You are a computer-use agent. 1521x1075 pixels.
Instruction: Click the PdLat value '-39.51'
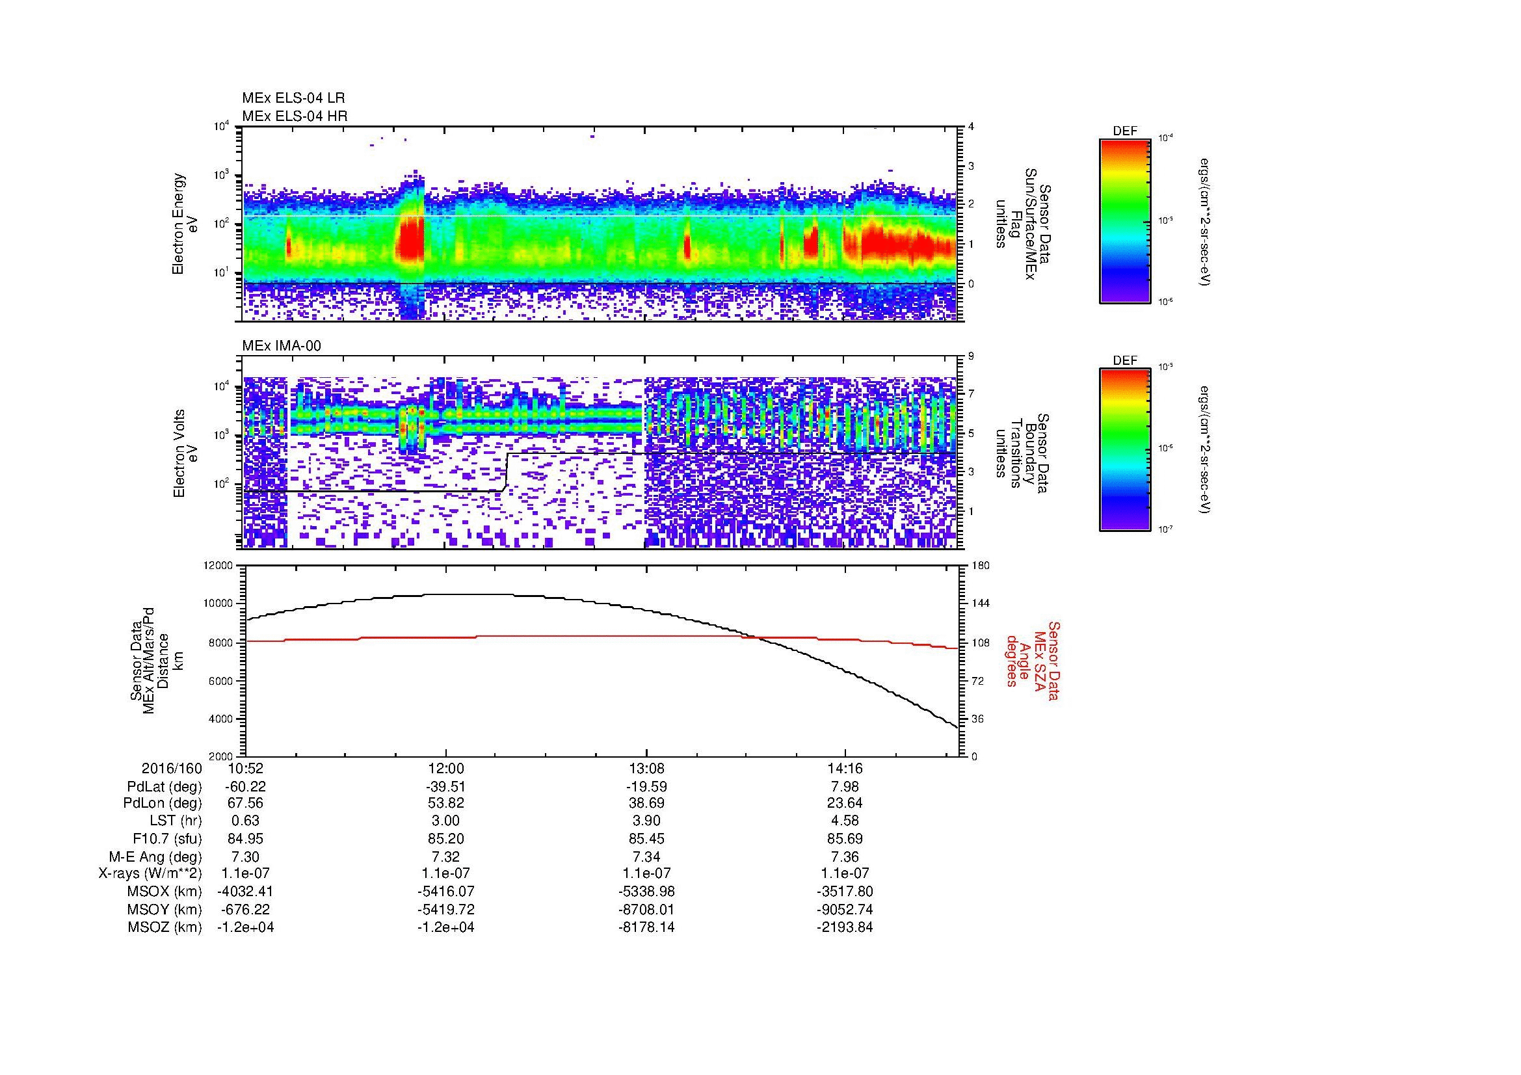446,787
